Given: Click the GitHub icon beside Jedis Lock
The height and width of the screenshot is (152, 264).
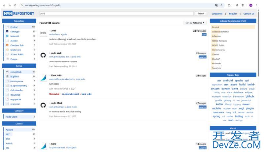Looking at the screenshot, I should (43, 55).
